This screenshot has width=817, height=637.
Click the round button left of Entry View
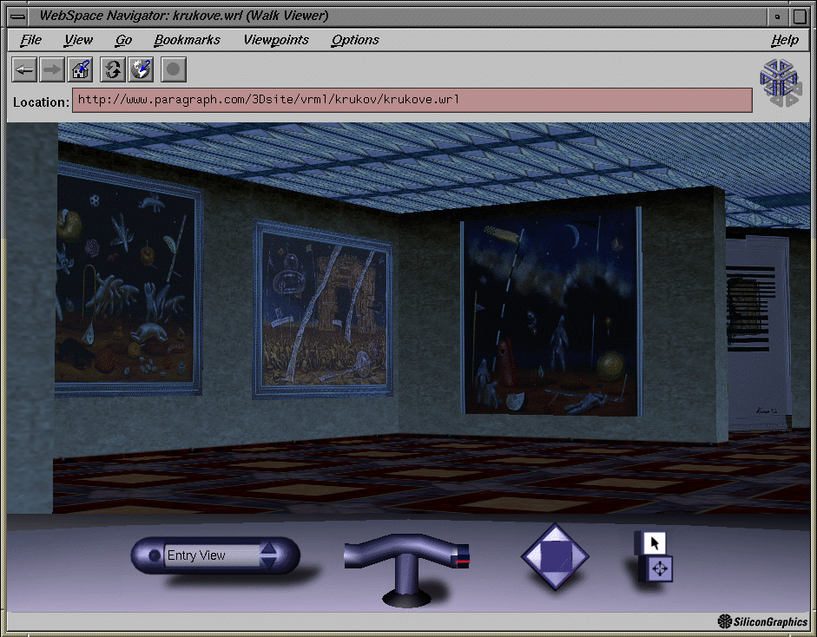pyautogui.click(x=154, y=555)
